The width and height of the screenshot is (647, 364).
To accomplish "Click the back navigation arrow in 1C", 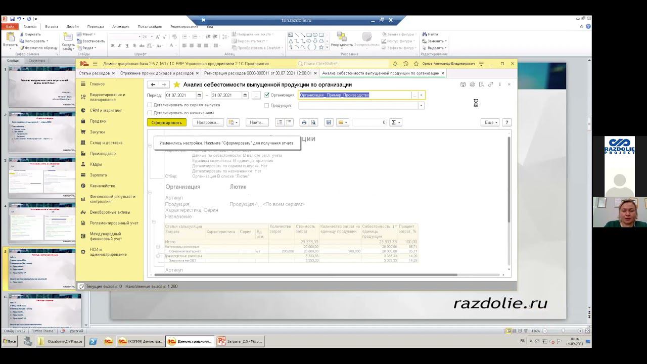I will [x=153, y=84].
